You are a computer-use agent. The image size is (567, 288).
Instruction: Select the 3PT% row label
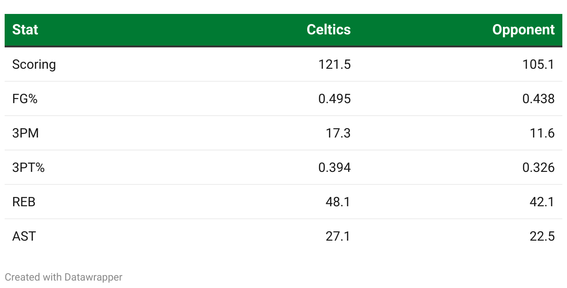tap(28, 167)
